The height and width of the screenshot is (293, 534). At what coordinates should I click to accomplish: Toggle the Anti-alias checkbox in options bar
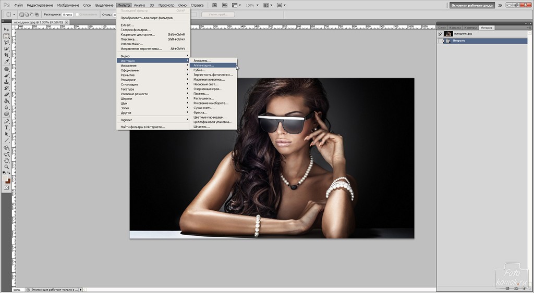coord(77,15)
